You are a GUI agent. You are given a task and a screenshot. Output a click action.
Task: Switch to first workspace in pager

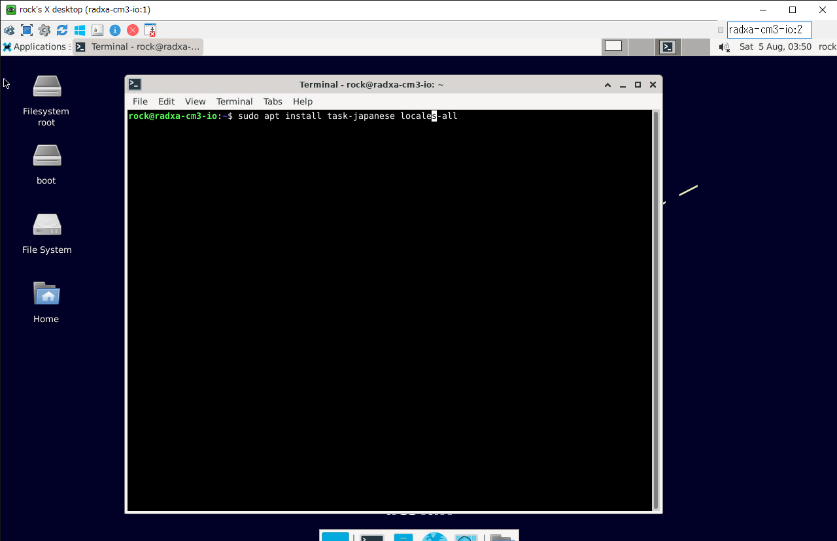click(x=613, y=46)
